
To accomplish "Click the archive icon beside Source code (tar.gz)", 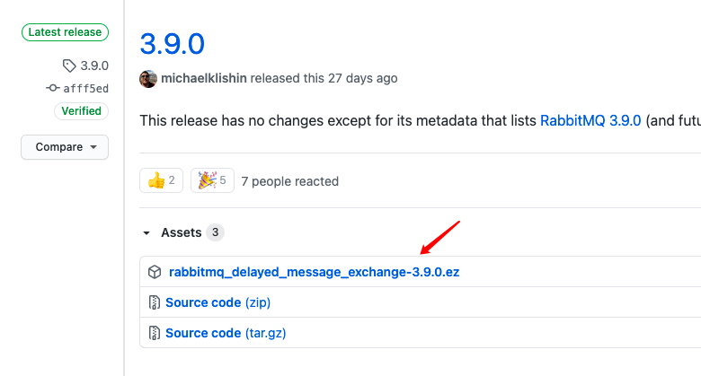I will coord(155,333).
